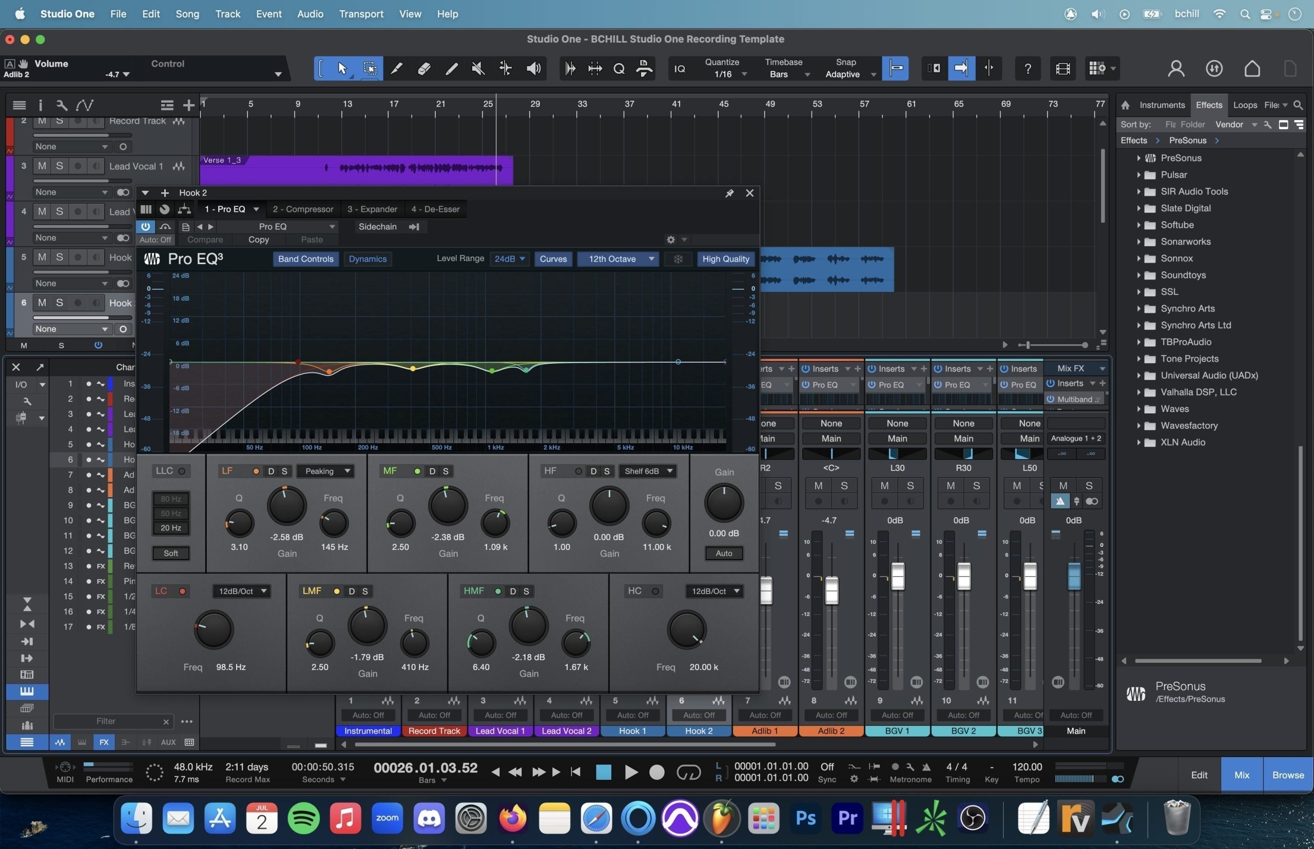This screenshot has width=1314, height=849.
Task: Open the Transport menu
Action: (361, 14)
